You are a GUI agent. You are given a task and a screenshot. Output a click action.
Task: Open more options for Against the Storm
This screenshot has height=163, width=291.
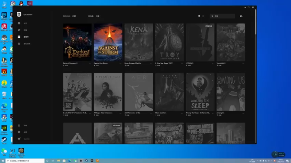pyautogui.click(x=120, y=63)
